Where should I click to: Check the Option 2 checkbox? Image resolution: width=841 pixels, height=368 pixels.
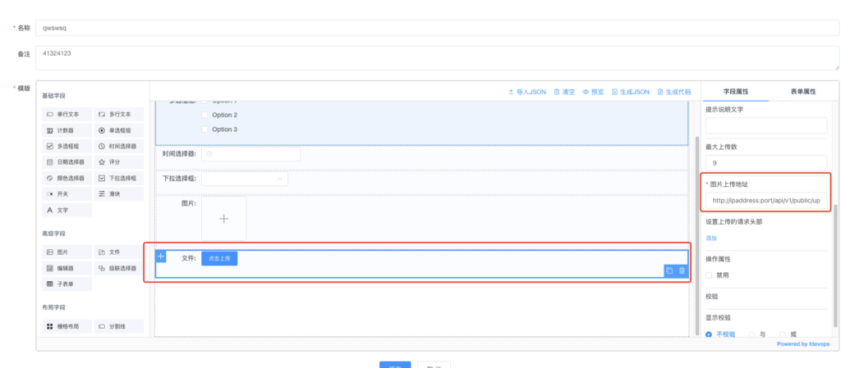coord(205,115)
